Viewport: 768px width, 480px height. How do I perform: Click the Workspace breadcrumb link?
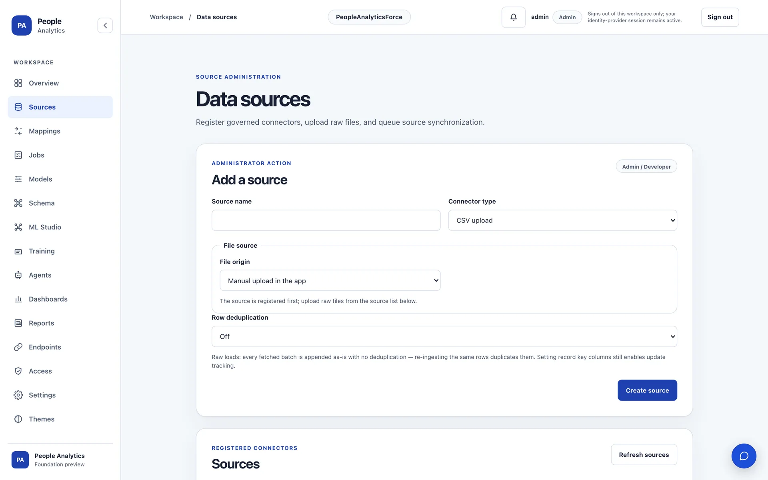166,17
